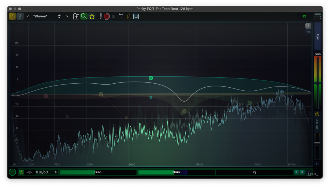This screenshot has height=187, width=330.
Task: Click the Mix control
Action: 318,36
